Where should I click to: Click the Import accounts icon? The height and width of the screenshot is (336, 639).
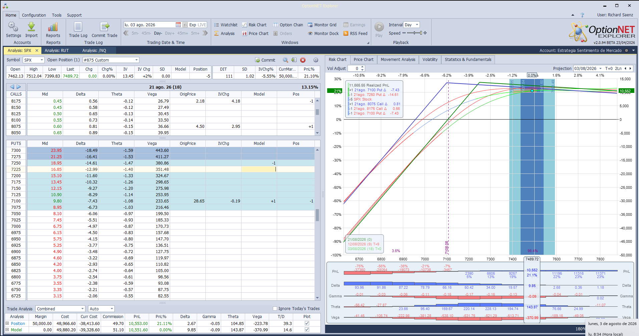[x=31, y=30]
